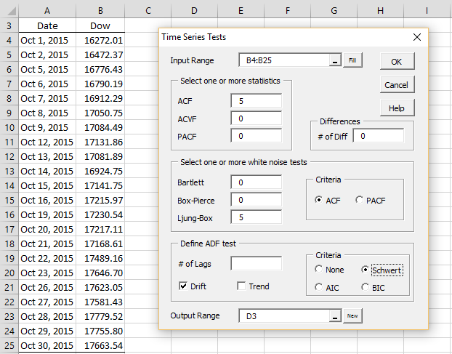Select row 3 header
This screenshot has height=354, width=452.
[9, 25]
